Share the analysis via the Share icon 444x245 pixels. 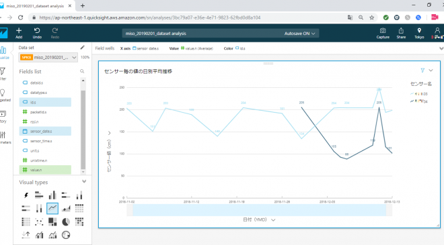401,33
